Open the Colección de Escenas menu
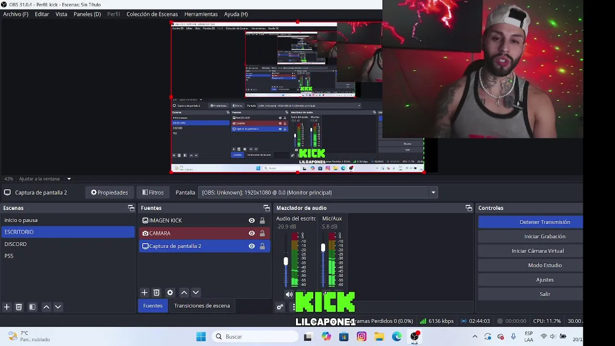Image resolution: width=615 pixels, height=346 pixels. click(x=152, y=14)
